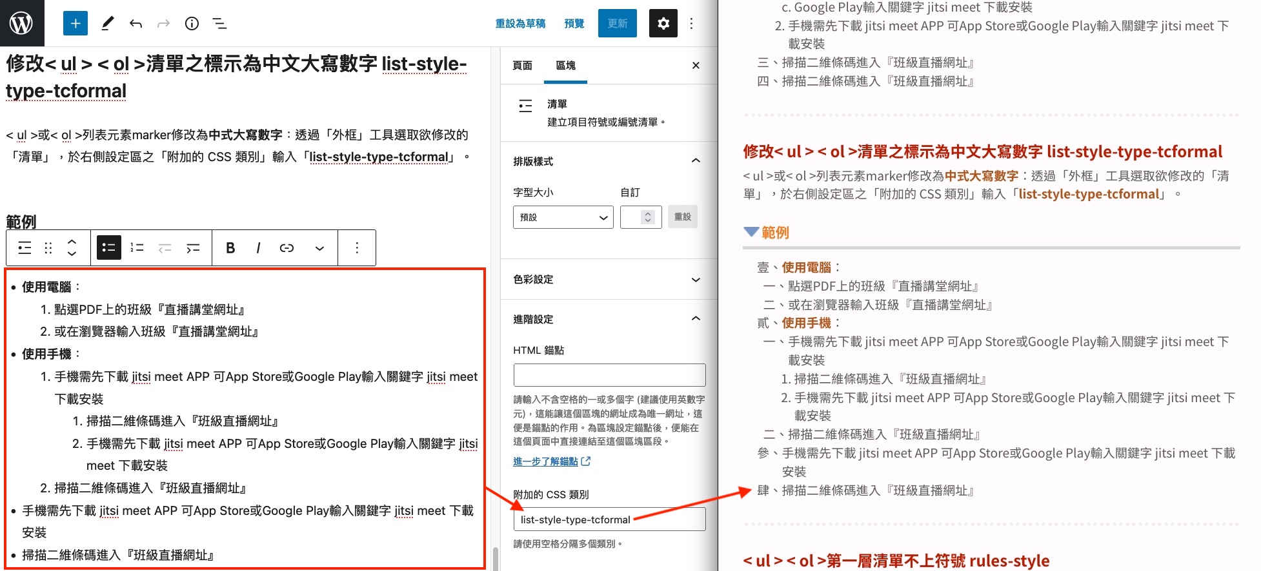The image size is (1261, 571).
Task: Open the 進一步了解錨點 link
Action: tap(552, 461)
